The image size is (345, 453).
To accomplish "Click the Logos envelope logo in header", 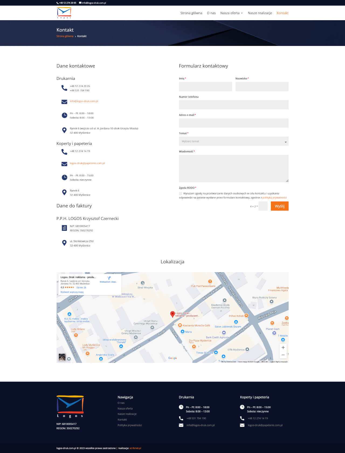I will point(64,13).
